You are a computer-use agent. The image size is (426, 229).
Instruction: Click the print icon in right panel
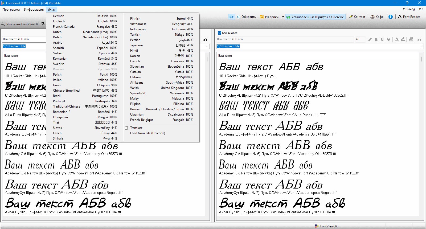pos(411,39)
